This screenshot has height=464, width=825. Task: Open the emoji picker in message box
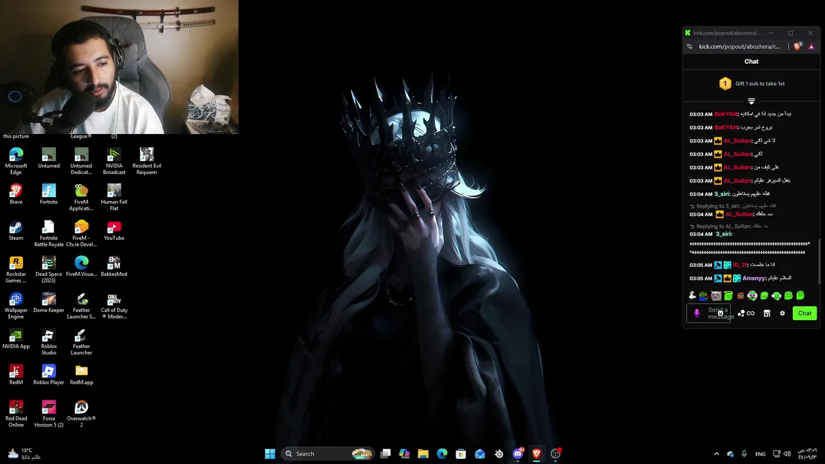click(721, 313)
